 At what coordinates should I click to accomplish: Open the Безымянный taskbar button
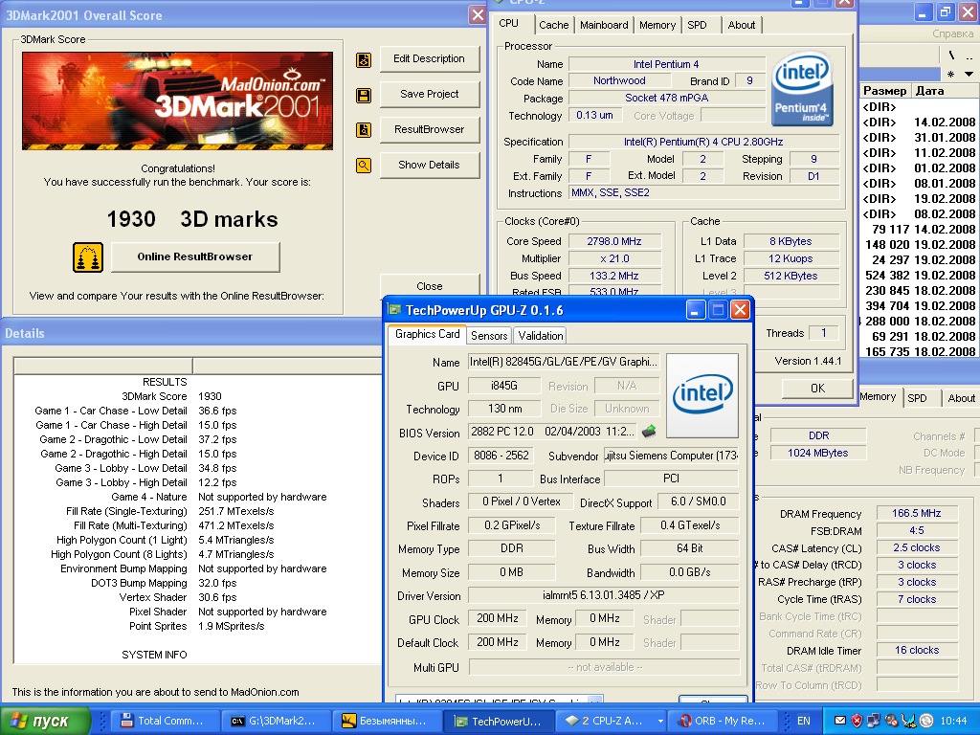pos(389,721)
